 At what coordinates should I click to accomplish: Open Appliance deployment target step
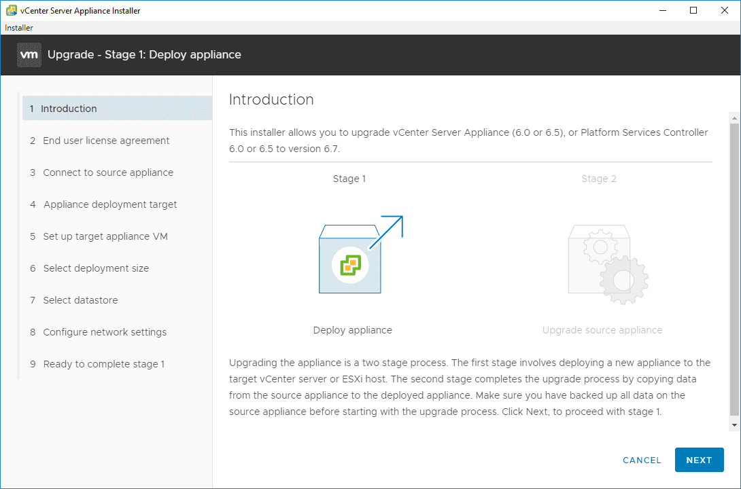[x=110, y=204]
